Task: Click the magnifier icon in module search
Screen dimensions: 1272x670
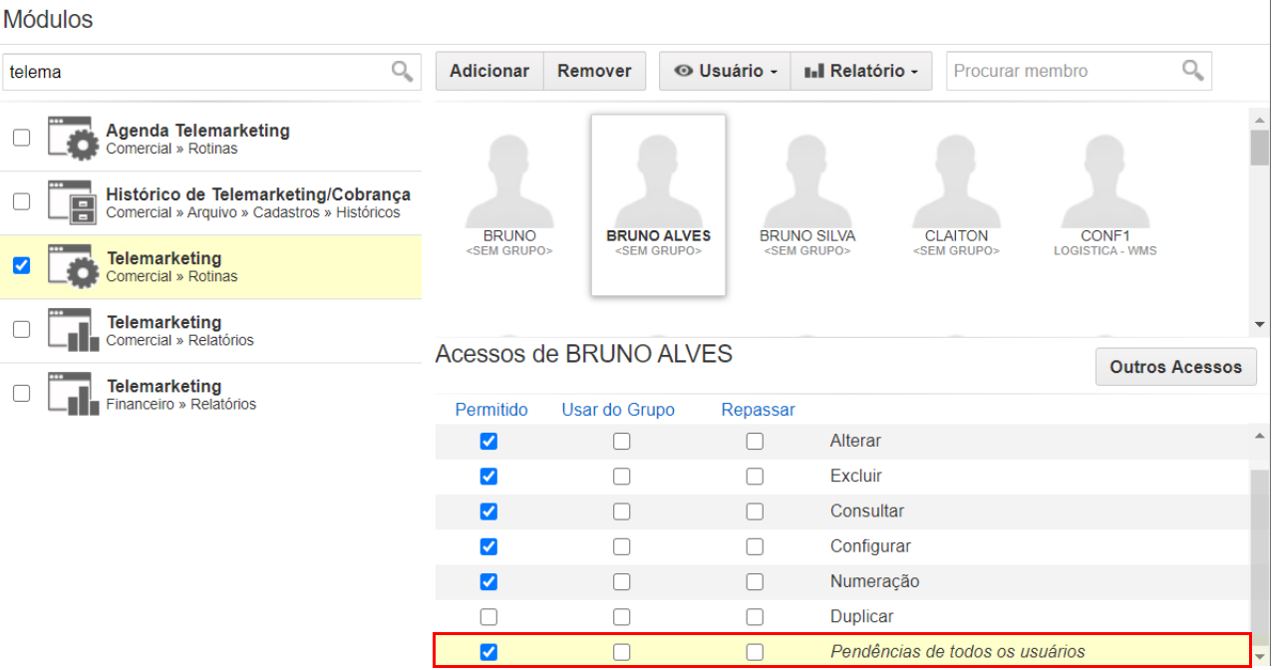Action: click(402, 71)
